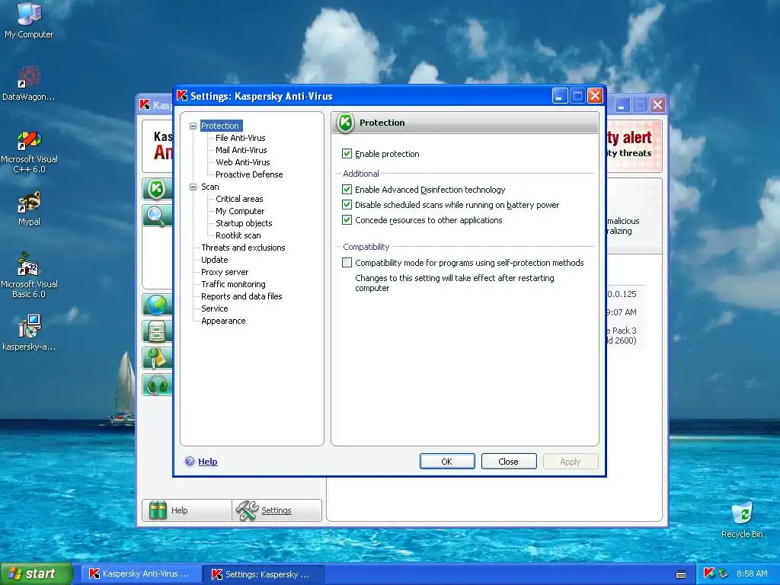The height and width of the screenshot is (585, 780).
Task: Toggle Concede resources to other applications
Action: click(x=347, y=220)
